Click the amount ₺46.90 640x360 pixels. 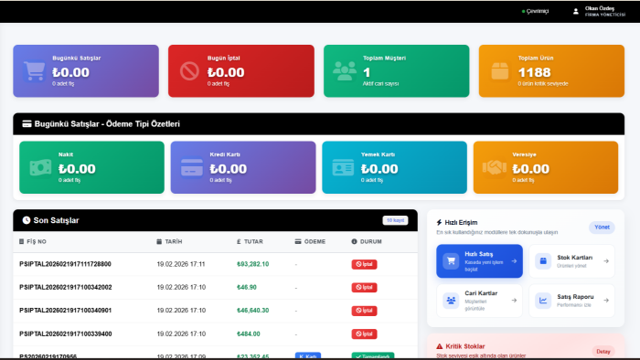point(247,288)
